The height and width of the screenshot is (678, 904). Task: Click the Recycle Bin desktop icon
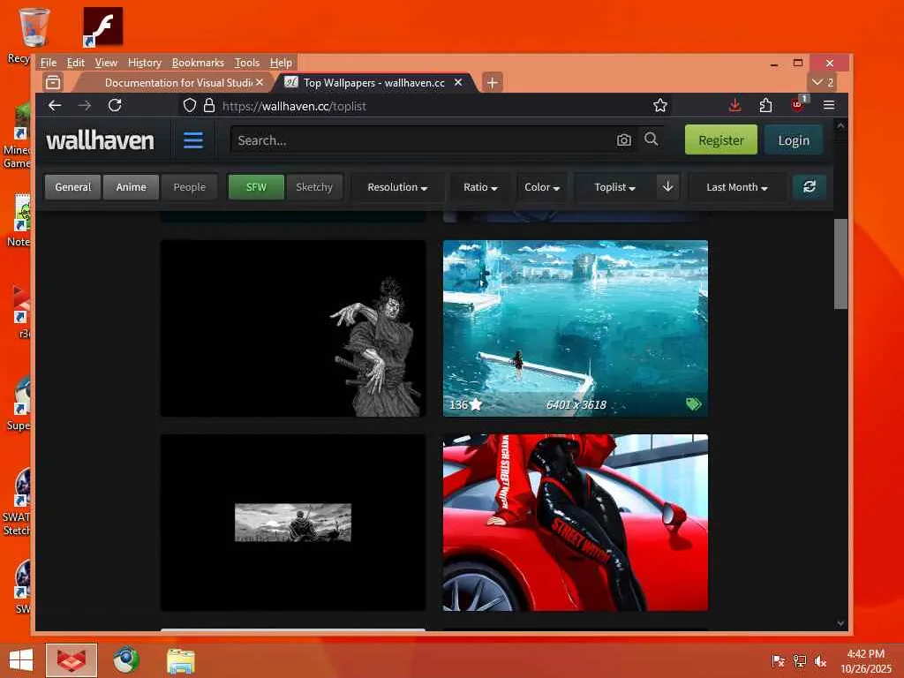[x=34, y=27]
